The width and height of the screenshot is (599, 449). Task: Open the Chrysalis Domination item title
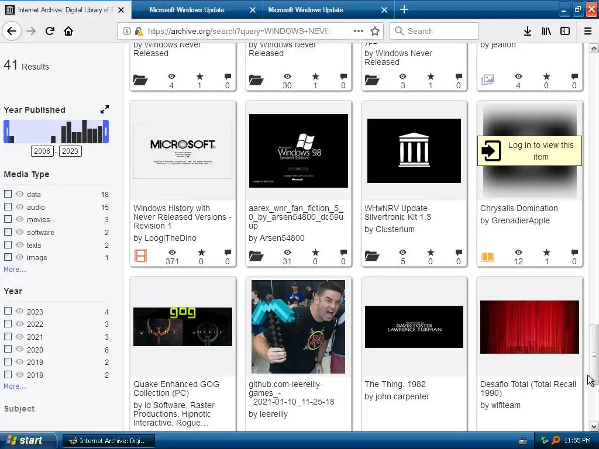tap(519, 208)
